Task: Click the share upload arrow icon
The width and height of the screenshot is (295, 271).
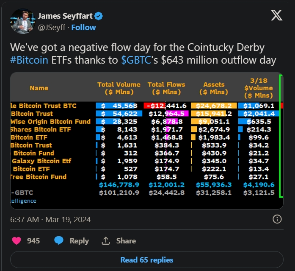Action: (106, 240)
